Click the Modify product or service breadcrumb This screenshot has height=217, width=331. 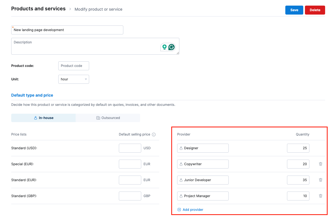(98, 9)
